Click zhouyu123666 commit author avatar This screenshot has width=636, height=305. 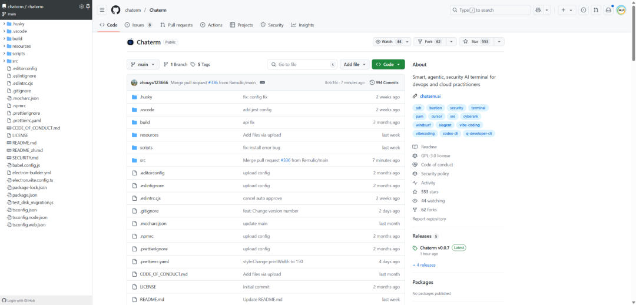[x=134, y=82]
